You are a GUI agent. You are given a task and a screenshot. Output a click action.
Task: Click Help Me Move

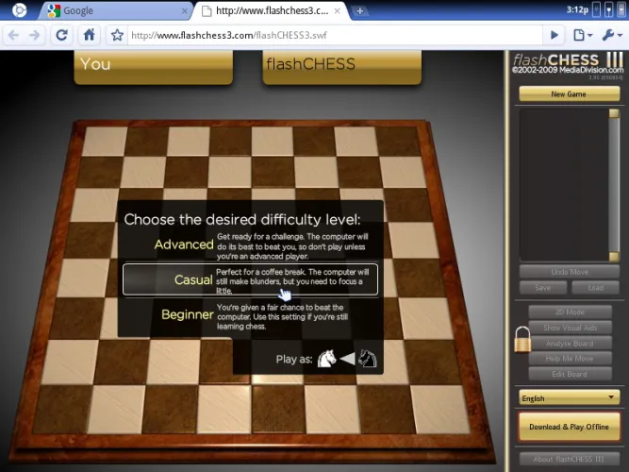click(570, 359)
